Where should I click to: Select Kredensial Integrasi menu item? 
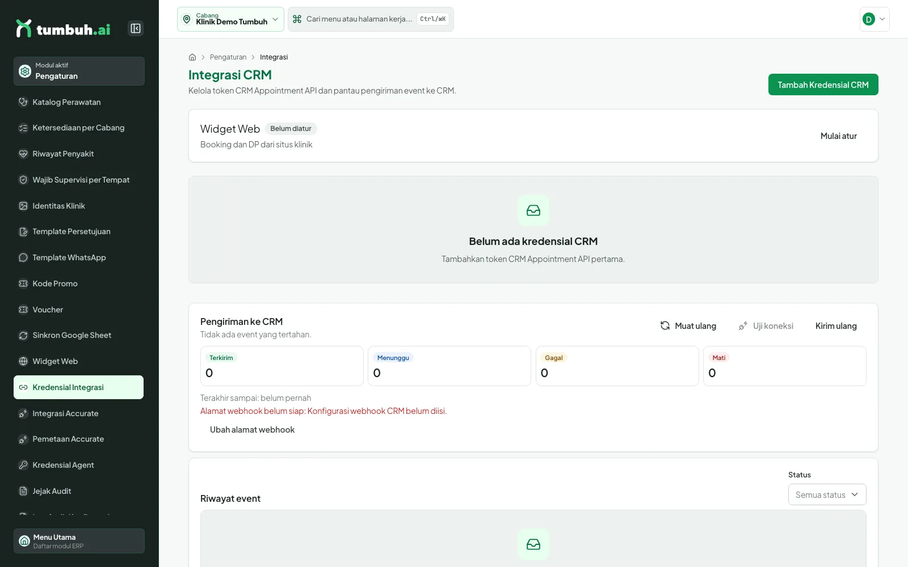[x=78, y=387]
